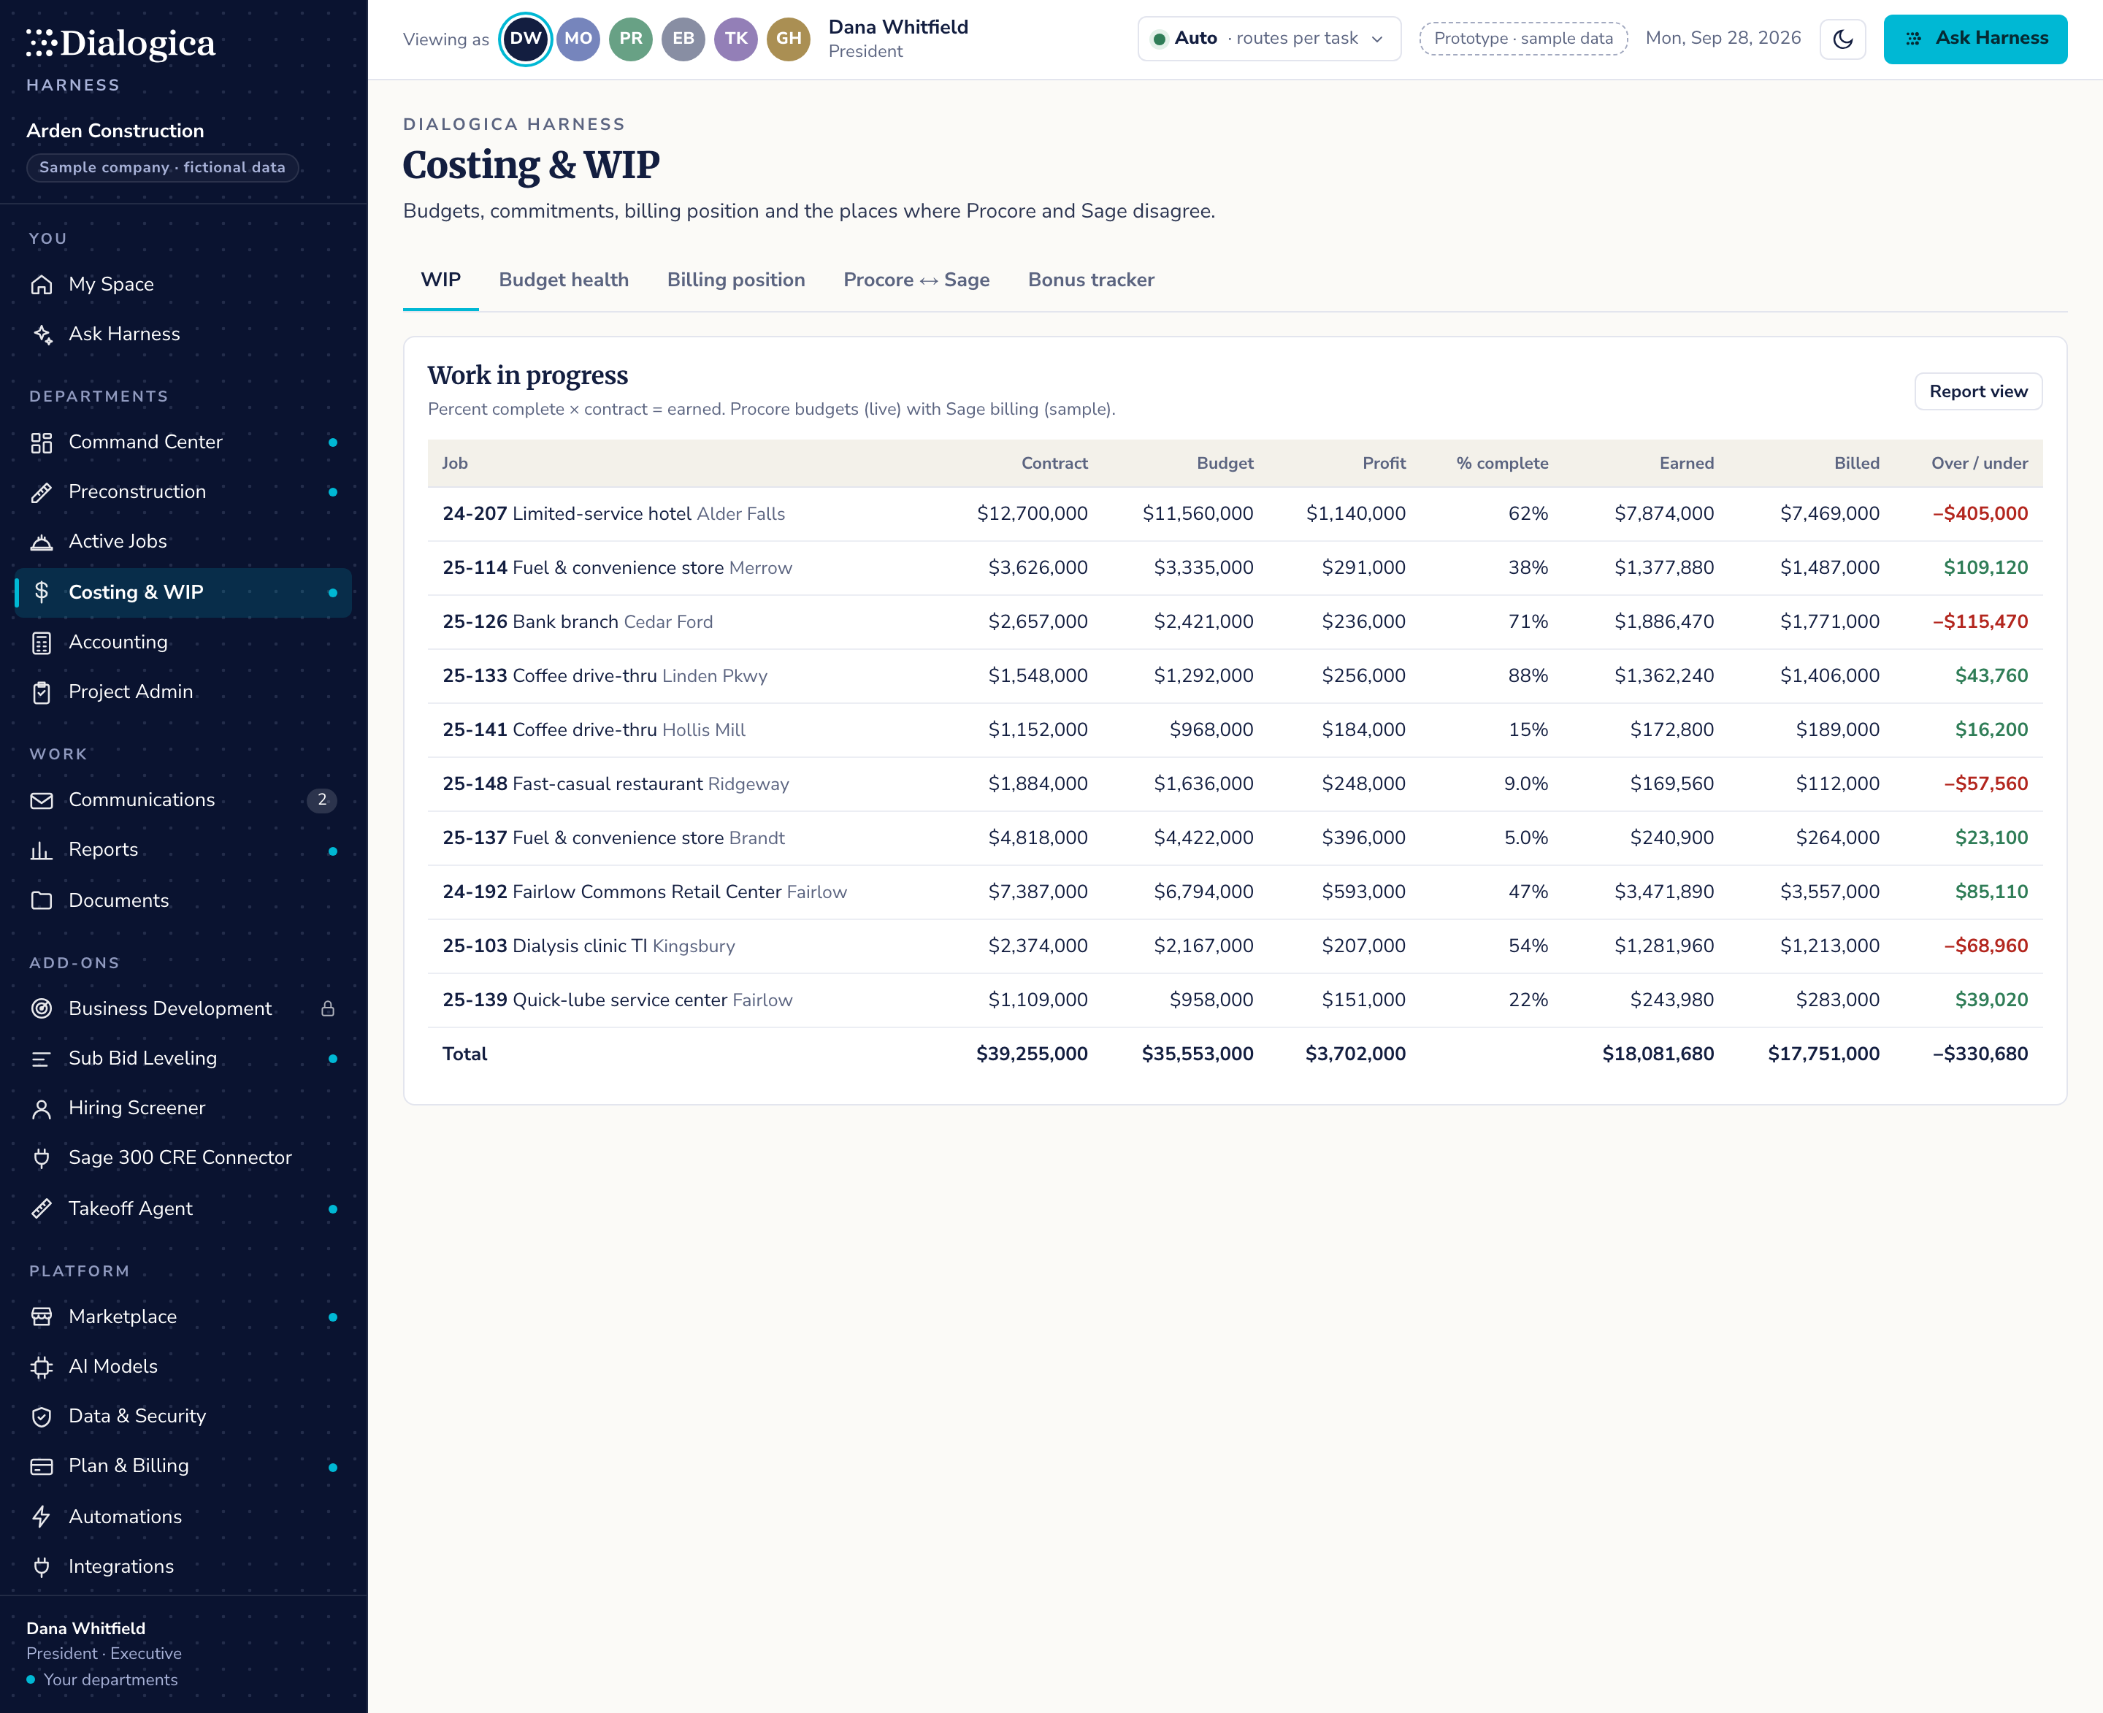Click the Integrations plug icon
The width and height of the screenshot is (2103, 1713).
point(42,1567)
